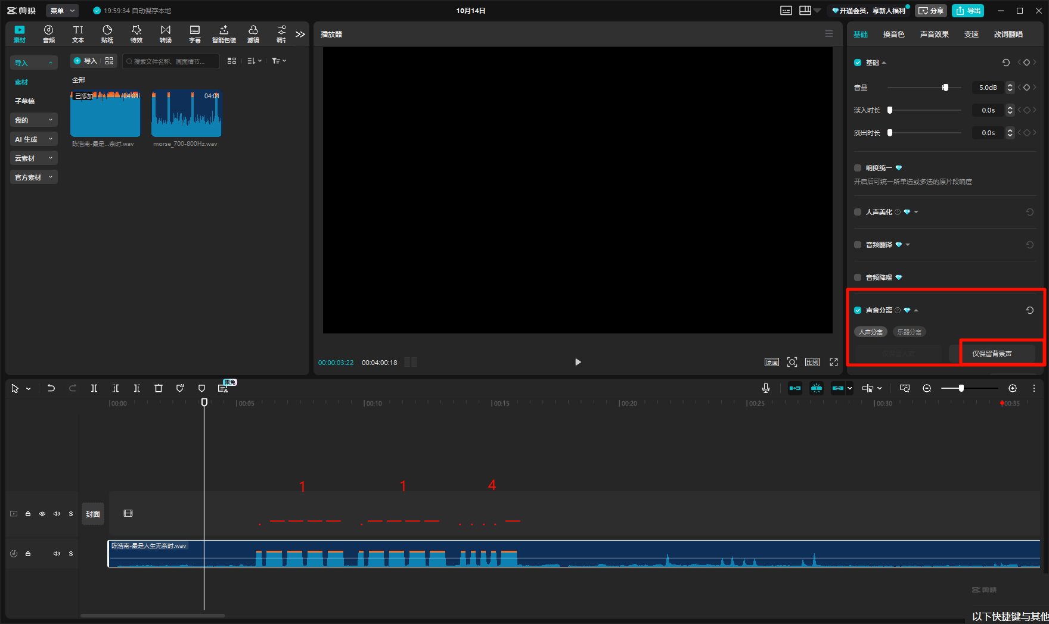Open the 特效 (effects) panel

[136, 34]
